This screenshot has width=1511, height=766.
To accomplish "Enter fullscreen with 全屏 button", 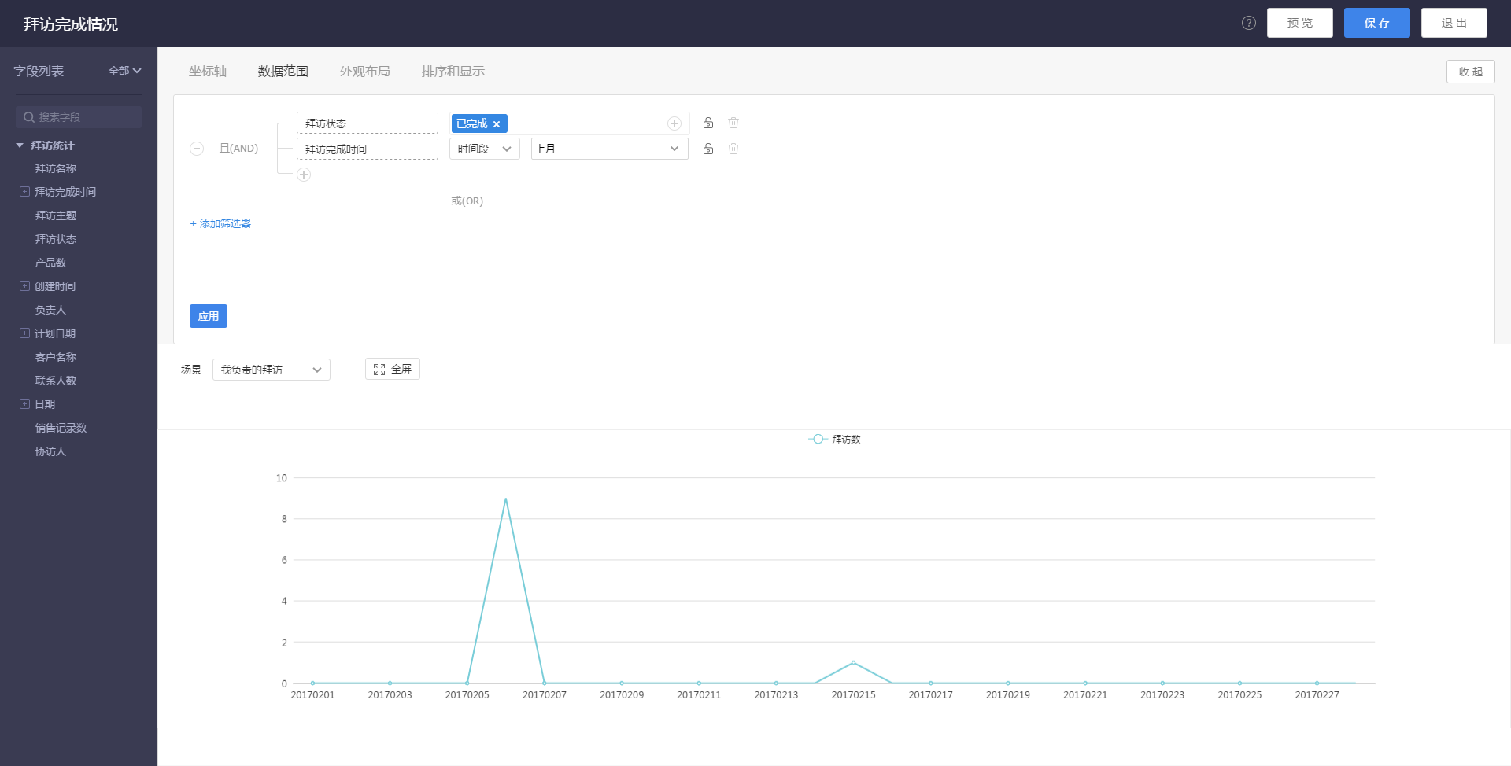I will pyautogui.click(x=393, y=369).
